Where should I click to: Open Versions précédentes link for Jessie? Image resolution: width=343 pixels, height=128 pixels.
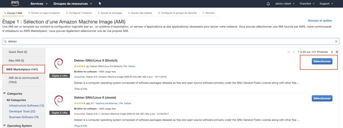coord(106,103)
